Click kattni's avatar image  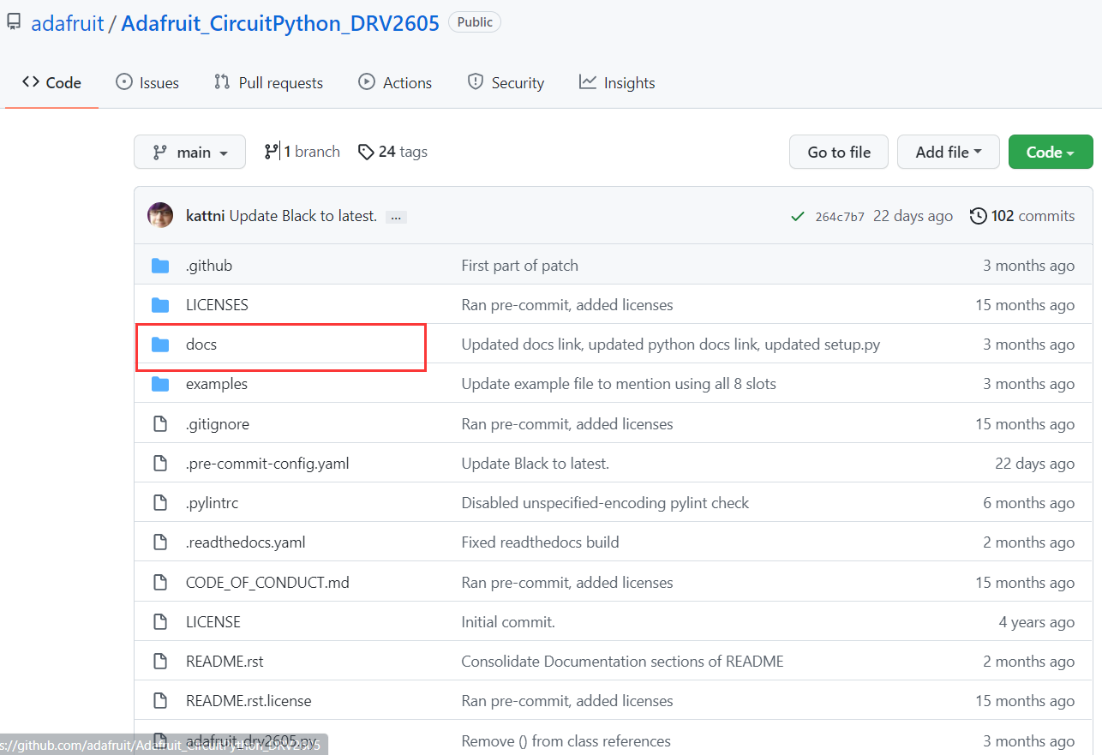point(161,216)
